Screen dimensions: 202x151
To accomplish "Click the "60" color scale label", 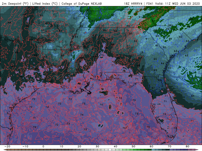I will (x=151, y=146).
